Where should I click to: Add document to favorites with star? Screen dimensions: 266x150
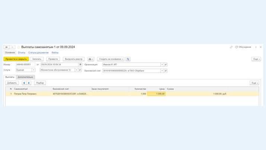19,47
